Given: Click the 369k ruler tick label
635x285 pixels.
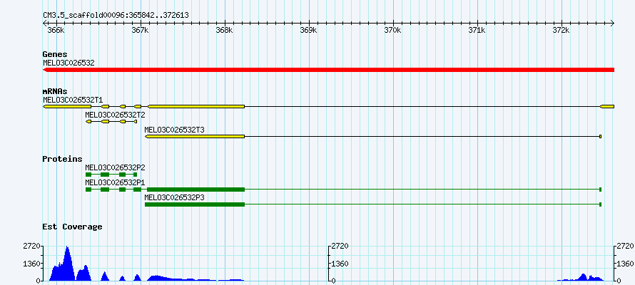Looking at the screenshot, I should (308, 31).
